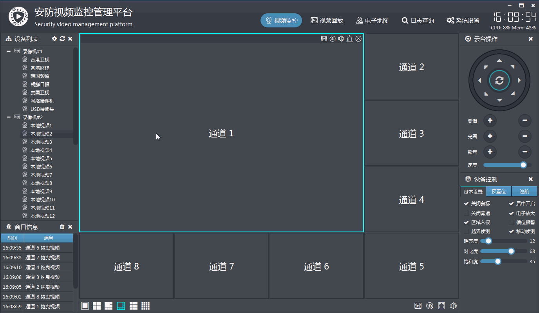Mute audio on 通道 1
The width and height of the screenshot is (539, 313).
click(x=341, y=38)
